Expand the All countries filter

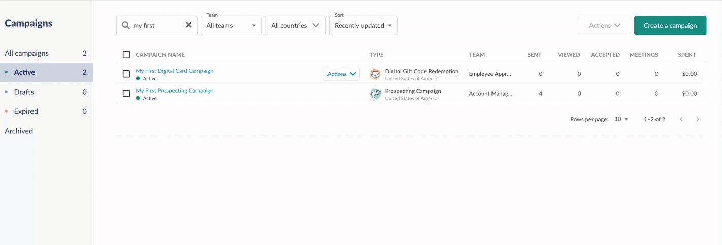pyautogui.click(x=295, y=26)
